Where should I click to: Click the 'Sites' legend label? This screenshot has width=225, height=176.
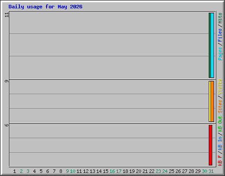point(220,106)
